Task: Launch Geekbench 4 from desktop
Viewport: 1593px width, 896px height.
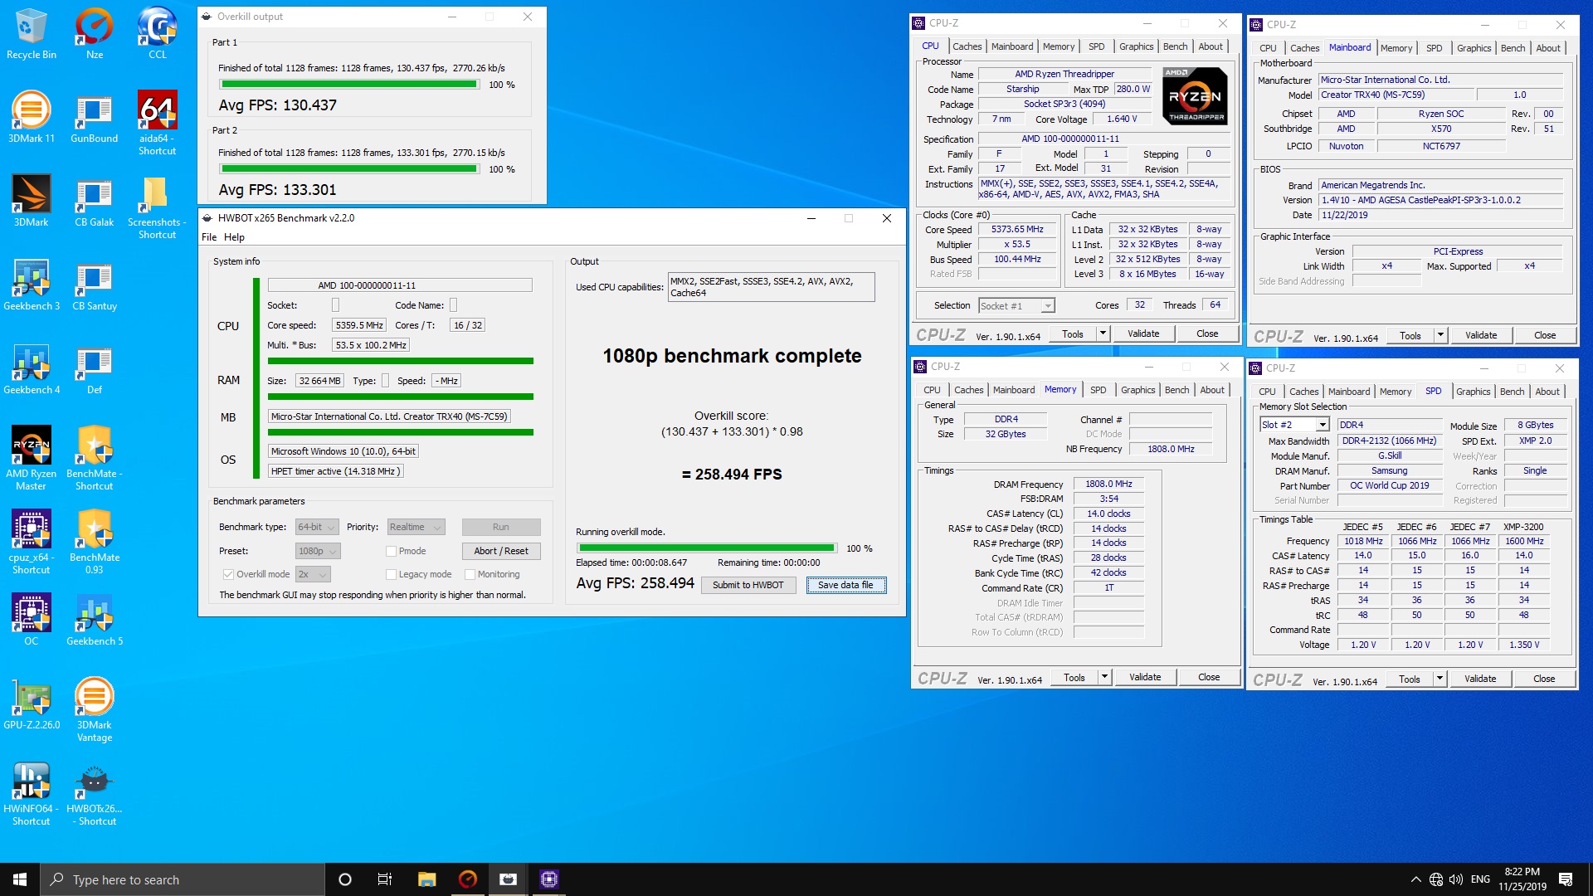Action: click(x=31, y=368)
